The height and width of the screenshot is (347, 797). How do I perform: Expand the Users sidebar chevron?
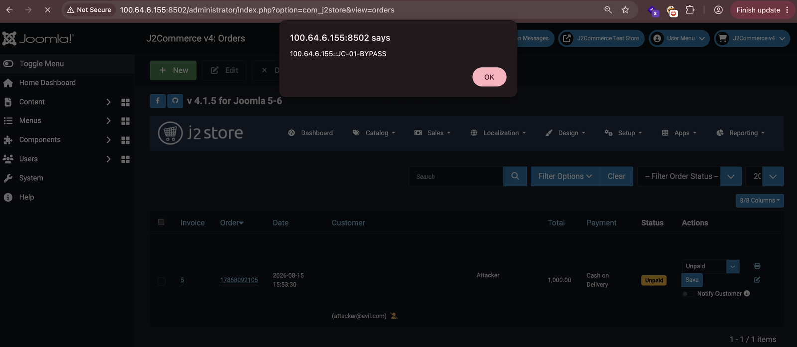click(108, 159)
